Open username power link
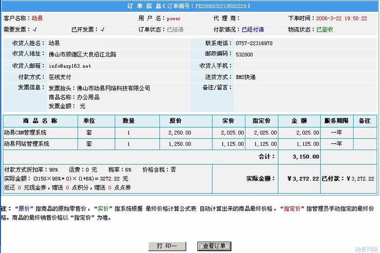 [173, 19]
